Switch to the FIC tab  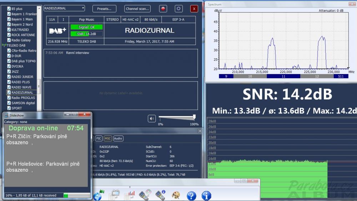tap(99, 138)
